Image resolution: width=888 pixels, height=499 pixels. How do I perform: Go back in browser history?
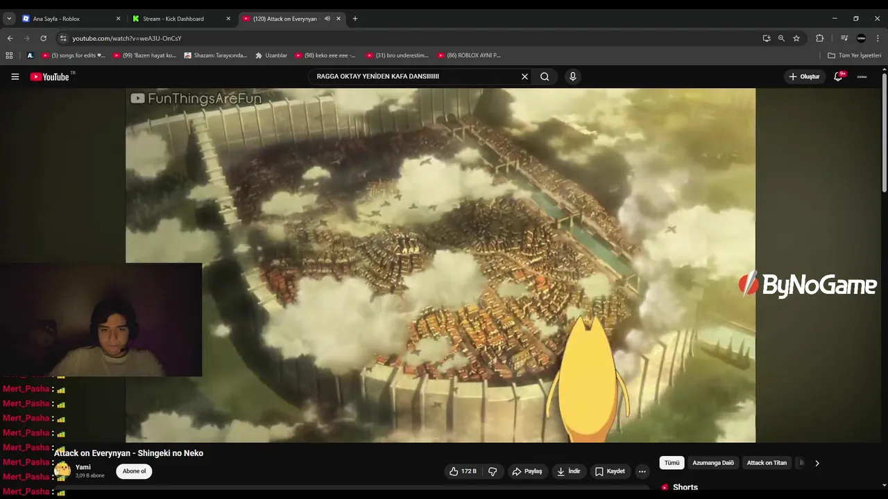pyautogui.click(x=10, y=38)
